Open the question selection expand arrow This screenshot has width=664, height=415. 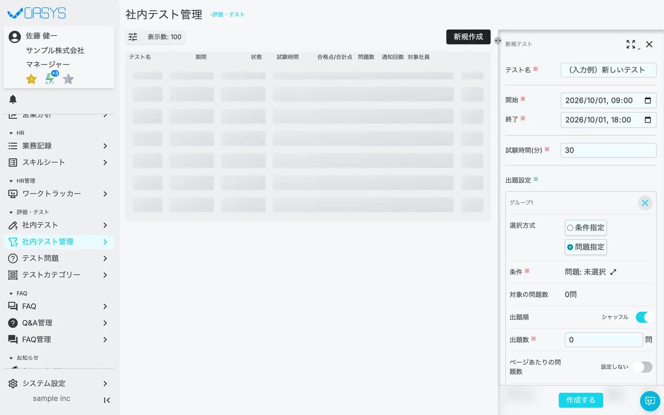613,272
